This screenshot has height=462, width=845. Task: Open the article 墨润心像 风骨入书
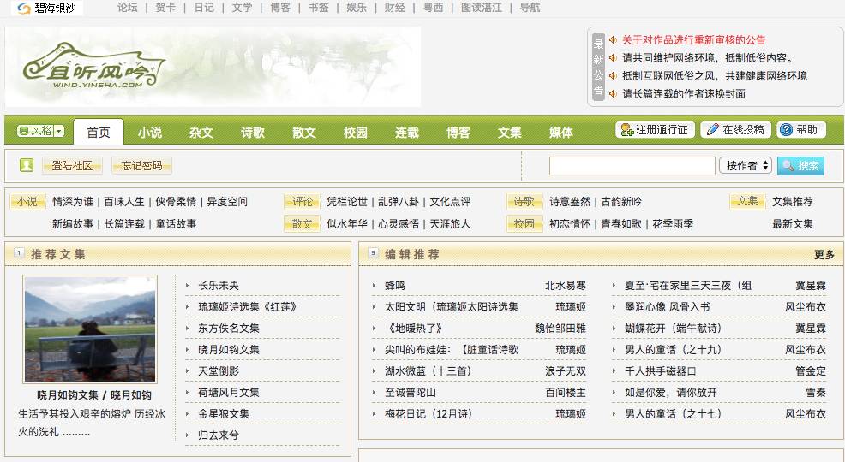[x=667, y=307]
